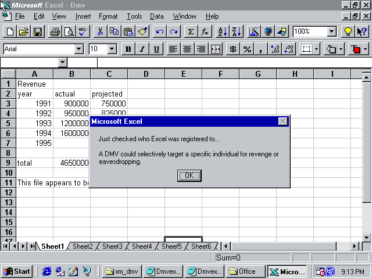Click the Open file folder icon
This screenshot has width=372, height=279.
[x=24, y=31]
